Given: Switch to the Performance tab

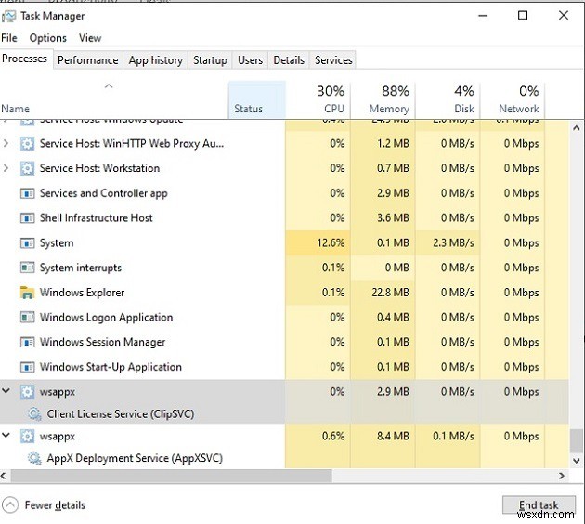Looking at the screenshot, I should click(x=87, y=60).
